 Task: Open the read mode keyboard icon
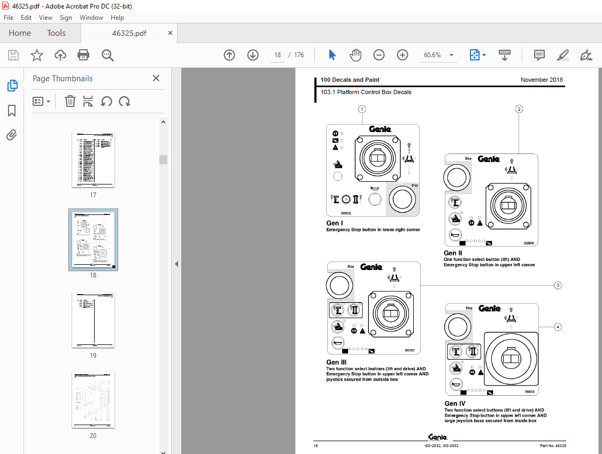(505, 55)
